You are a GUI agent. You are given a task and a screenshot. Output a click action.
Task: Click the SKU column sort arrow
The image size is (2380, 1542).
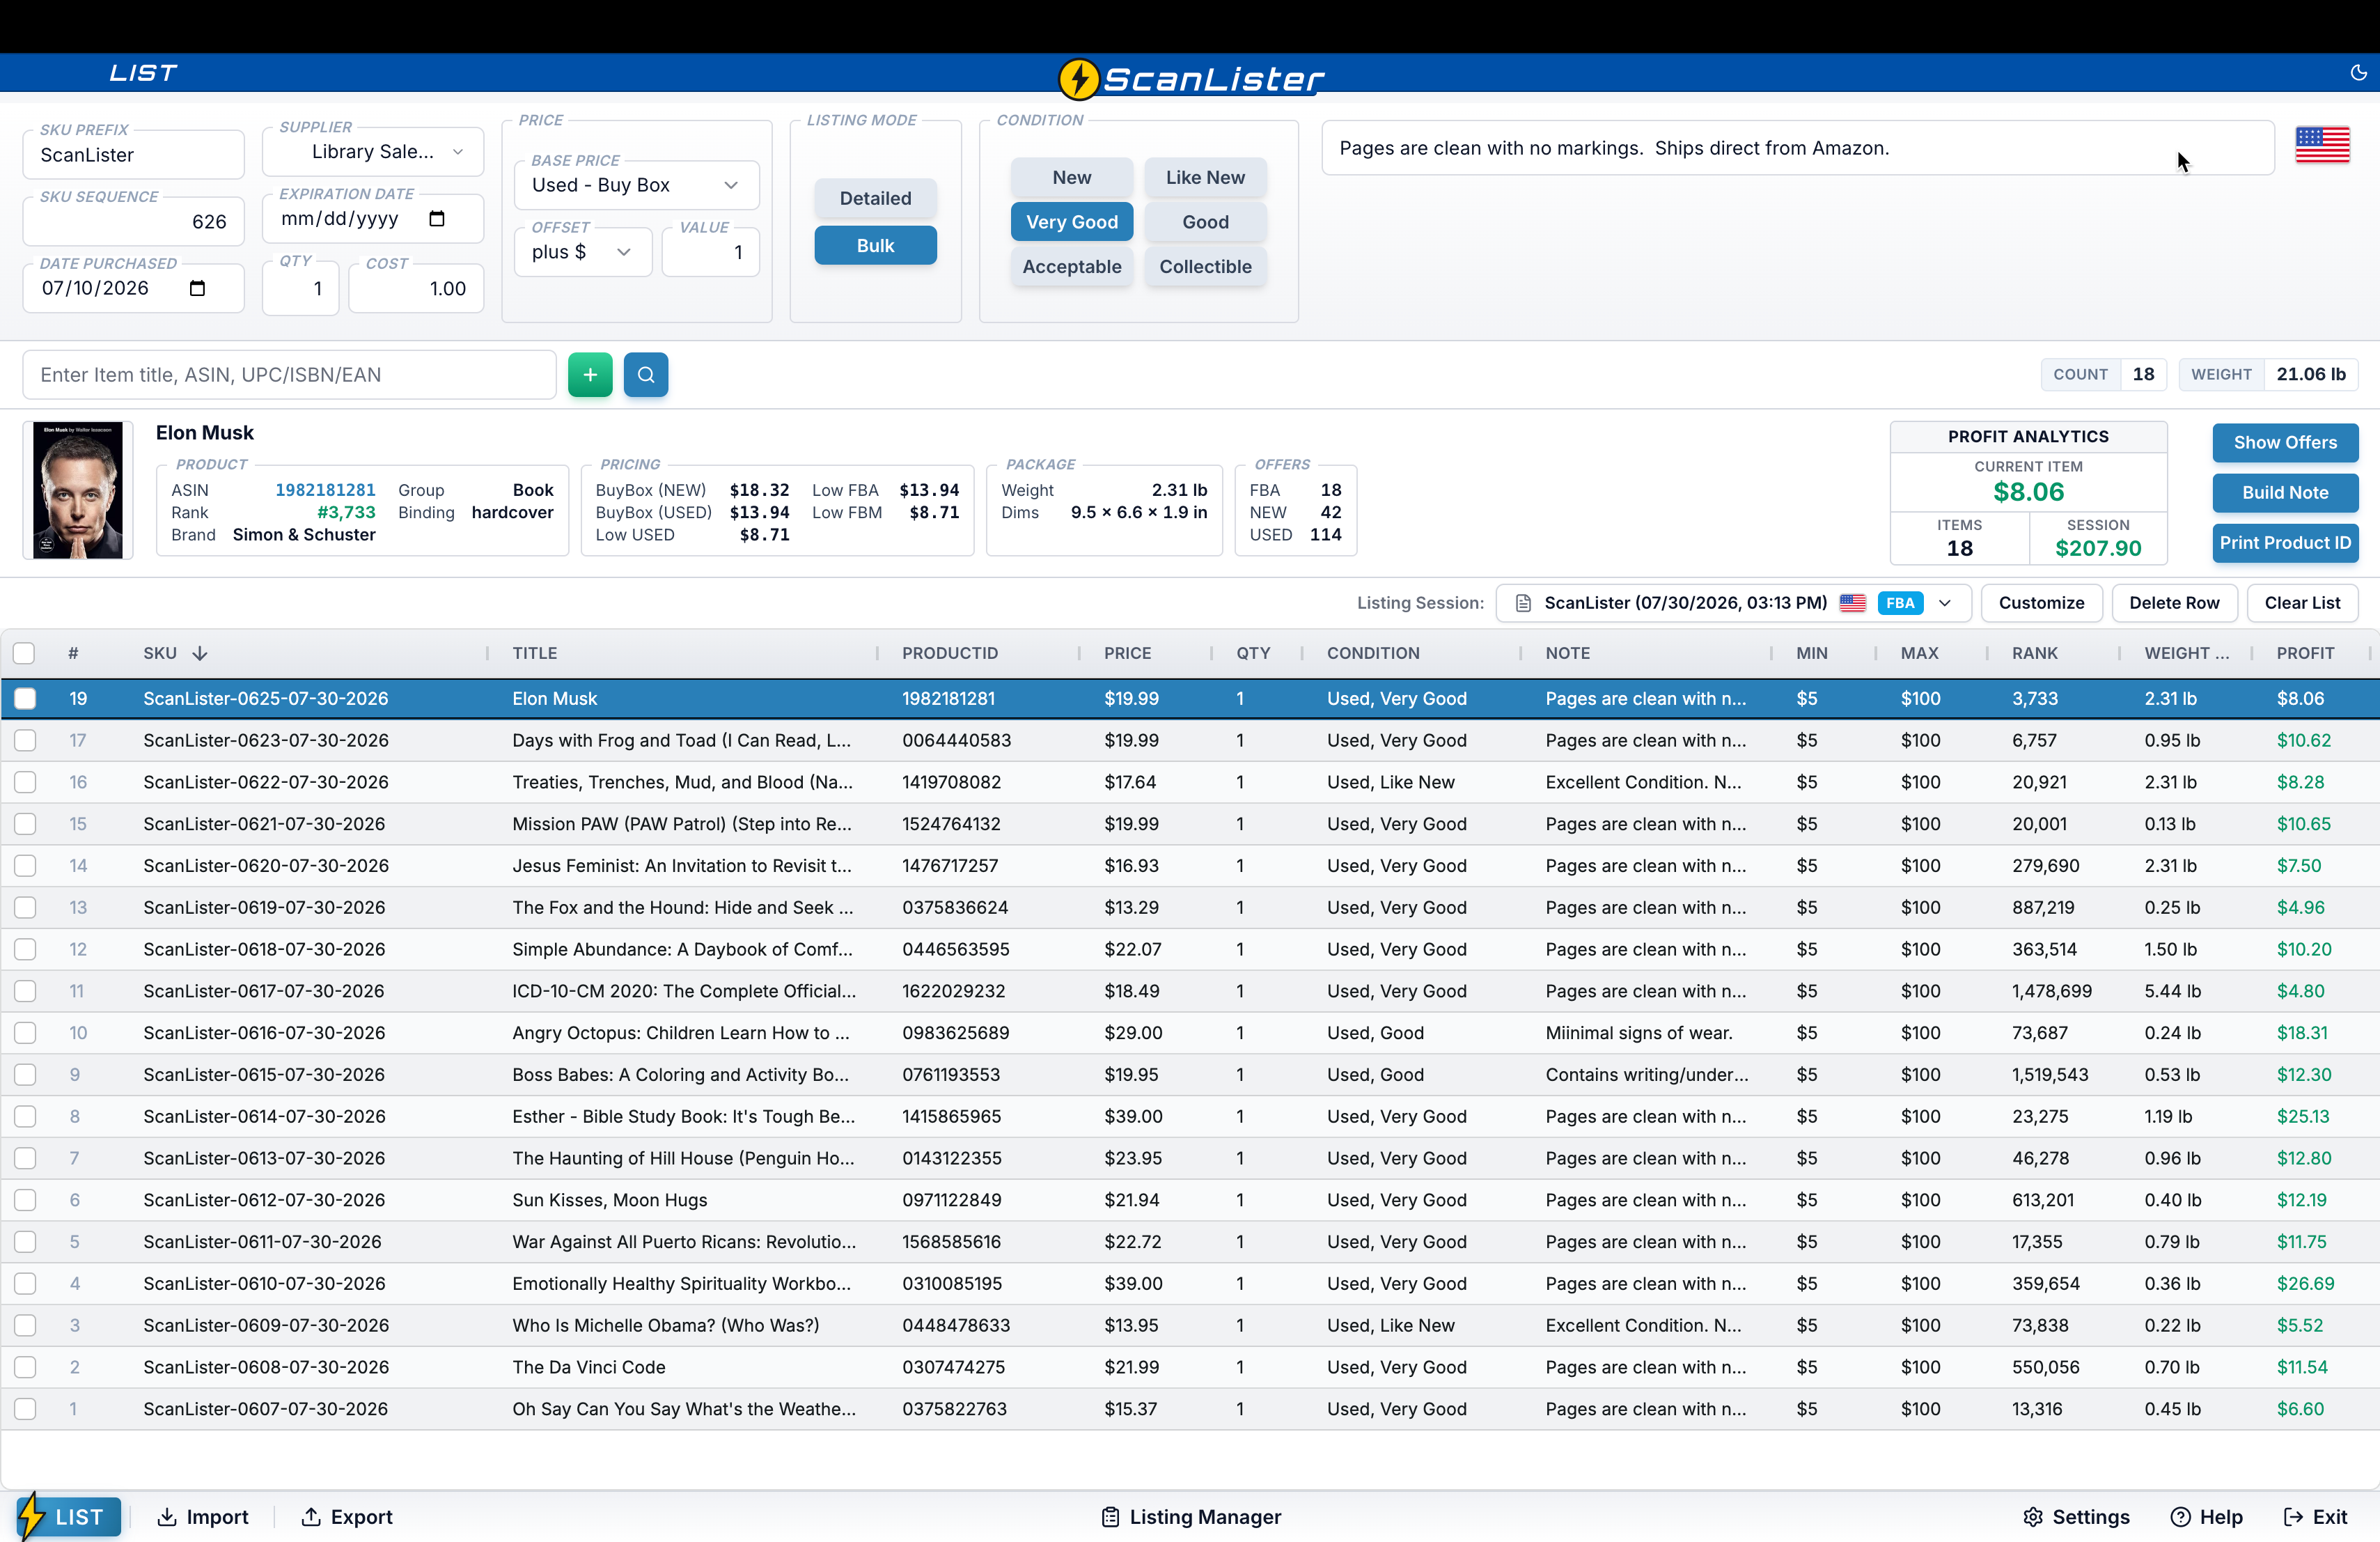pyautogui.click(x=200, y=653)
